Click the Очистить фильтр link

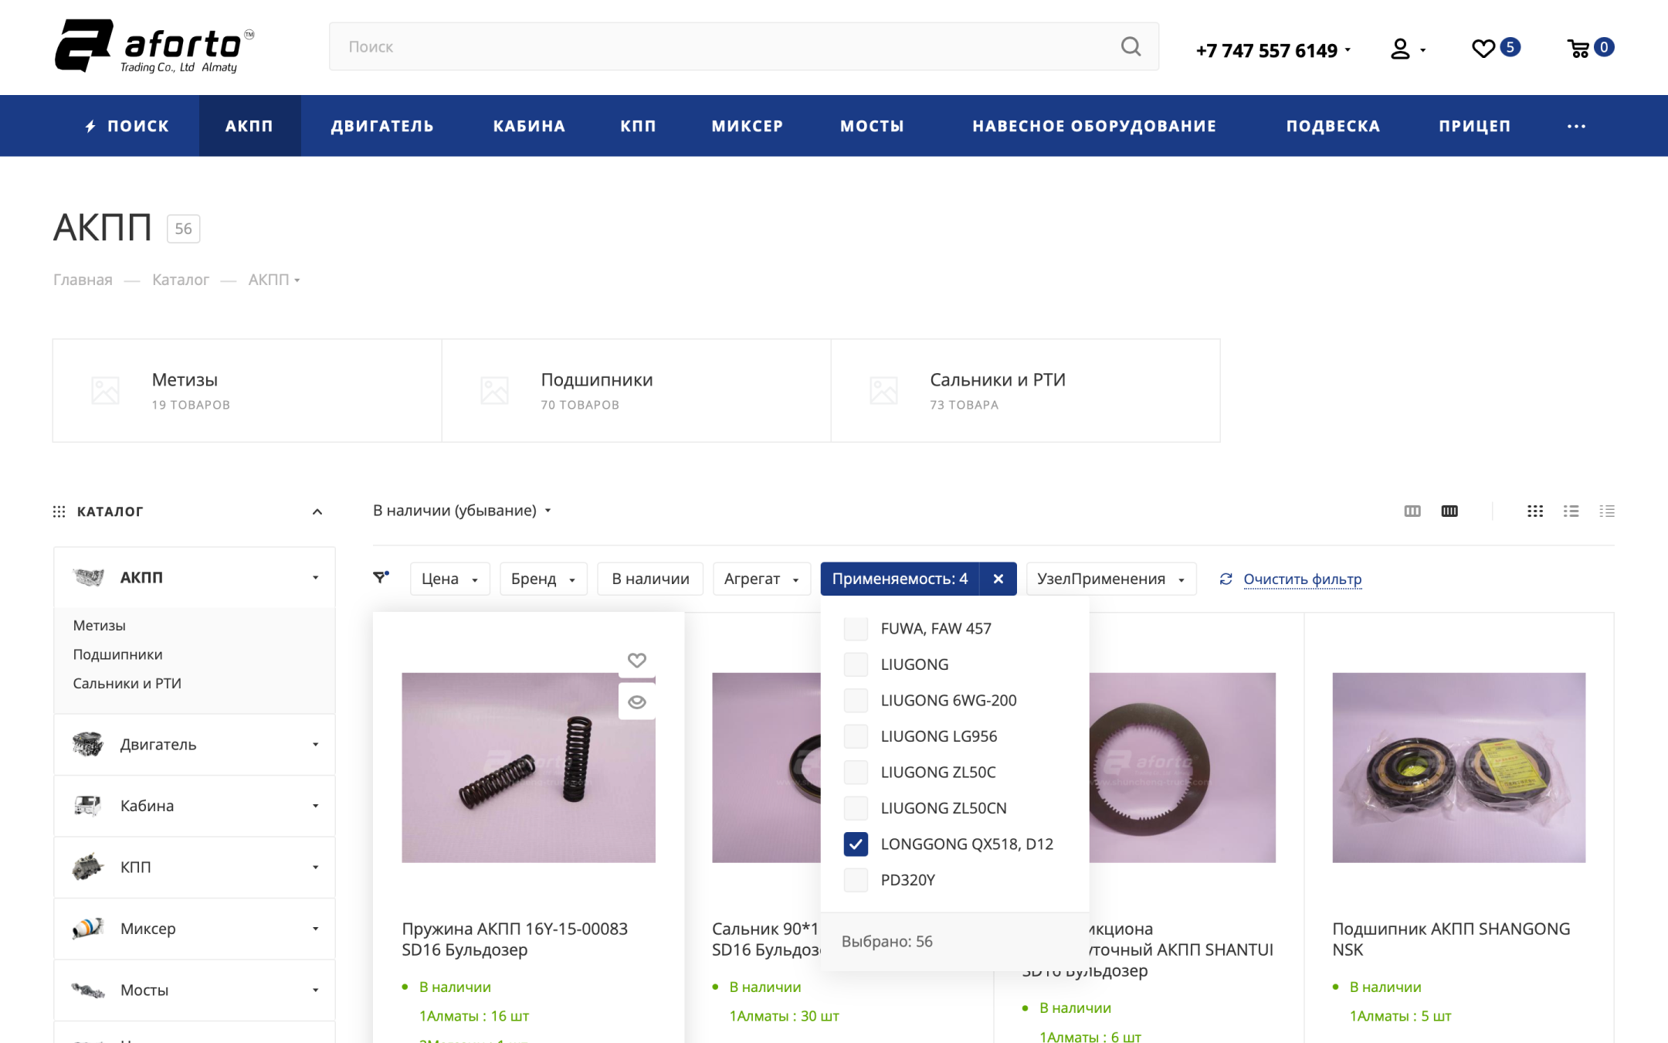pyautogui.click(x=1302, y=579)
